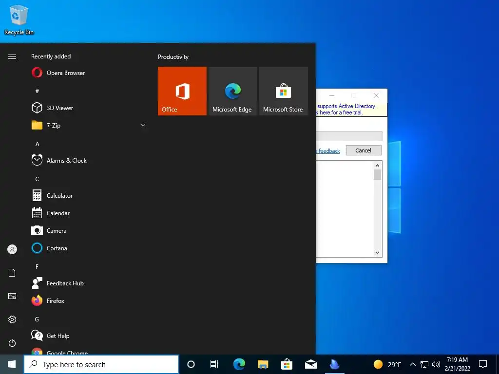Show hidden system tray icons
Viewport: 499px width, 374px height.
412,364
